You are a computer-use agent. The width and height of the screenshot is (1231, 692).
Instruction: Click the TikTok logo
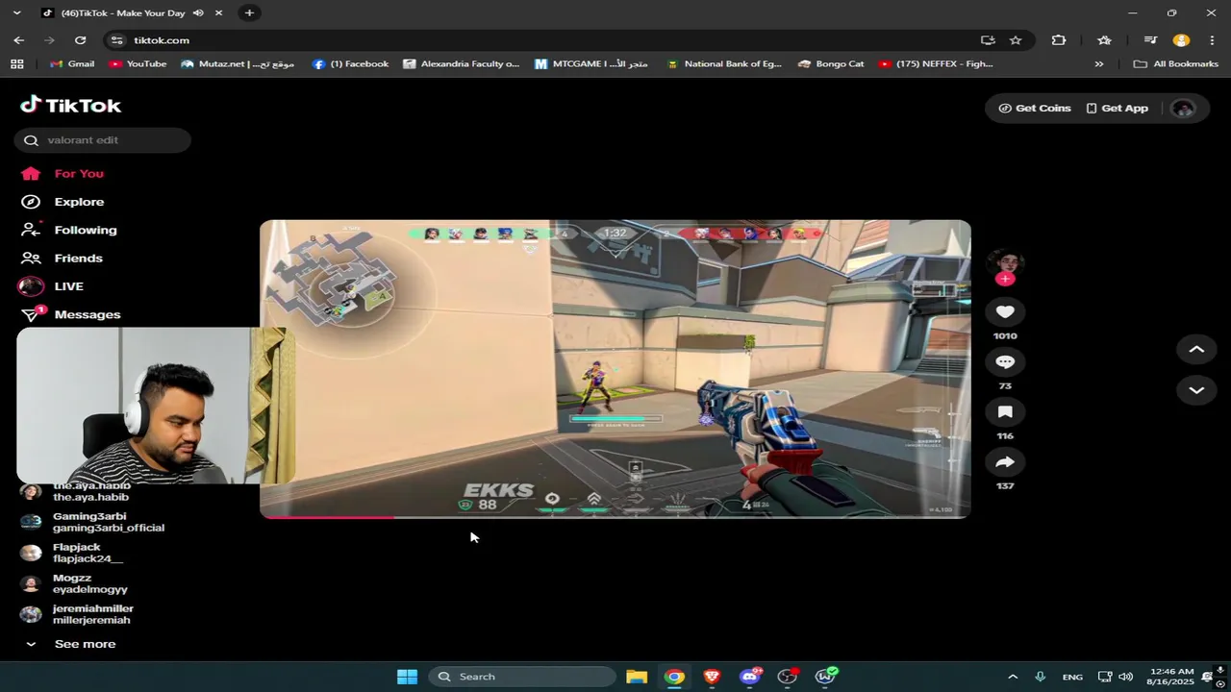click(x=71, y=105)
